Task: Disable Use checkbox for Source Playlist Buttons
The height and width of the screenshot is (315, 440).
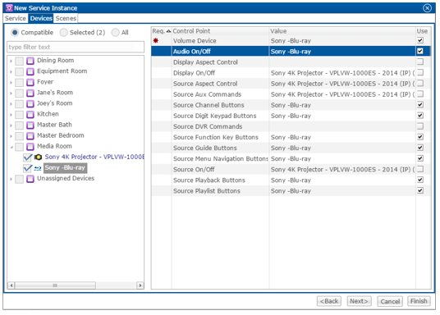Action: (420, 190)
